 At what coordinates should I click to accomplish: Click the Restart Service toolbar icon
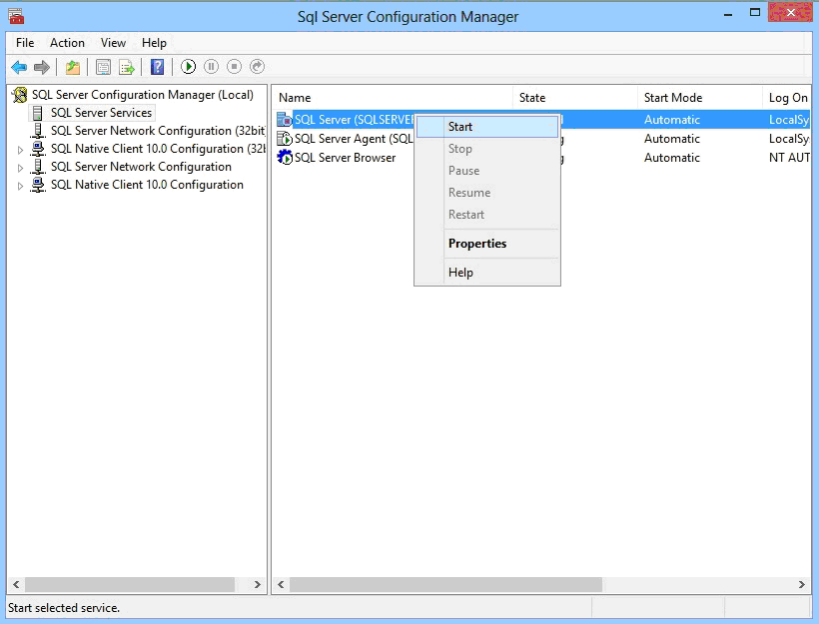pyautogui.click(x=257, y=67)
